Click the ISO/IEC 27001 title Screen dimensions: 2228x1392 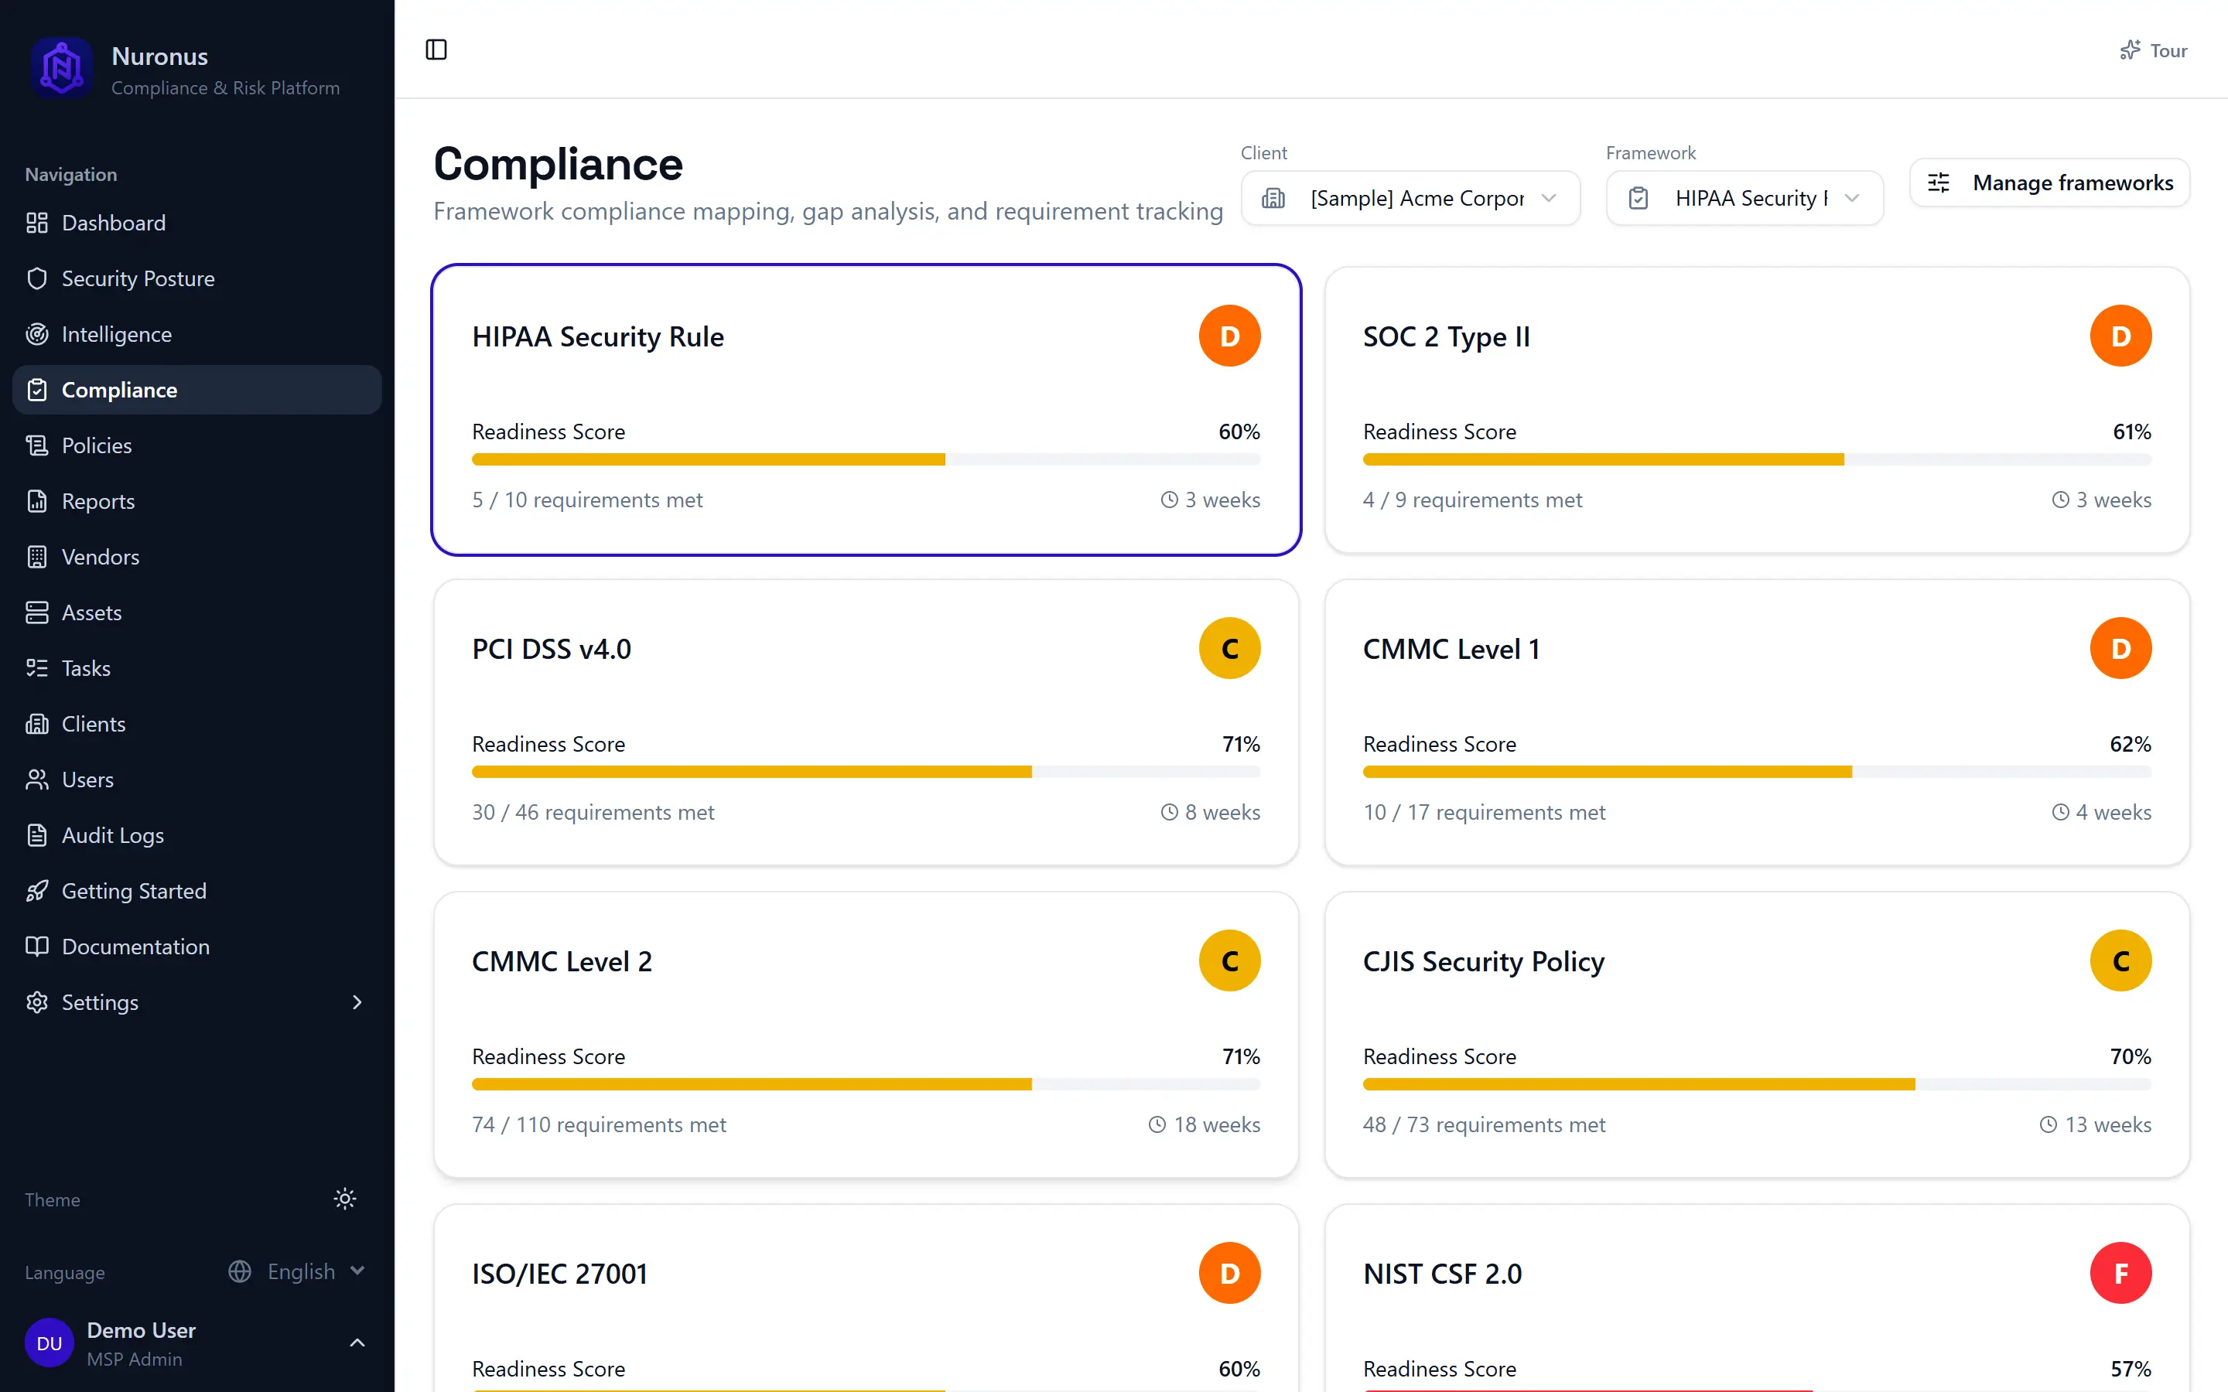[560, 1273]
